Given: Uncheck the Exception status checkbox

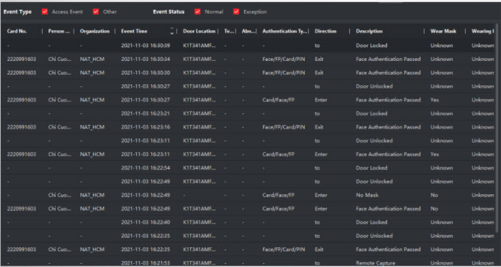Looking at the screenshot, I should [236, 12].
